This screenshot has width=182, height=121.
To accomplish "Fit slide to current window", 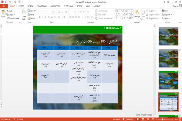I will [180, 119].
